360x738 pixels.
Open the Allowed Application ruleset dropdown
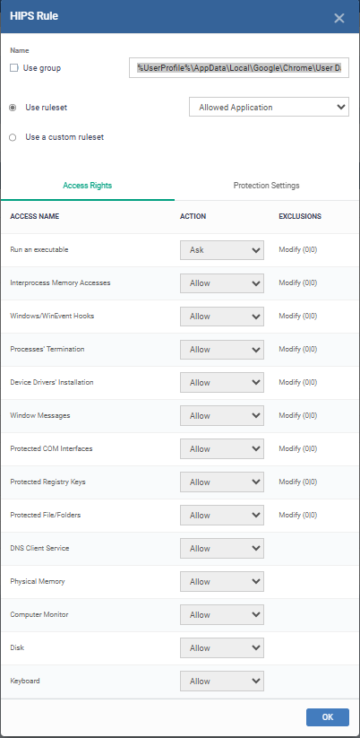click(269, 107)
